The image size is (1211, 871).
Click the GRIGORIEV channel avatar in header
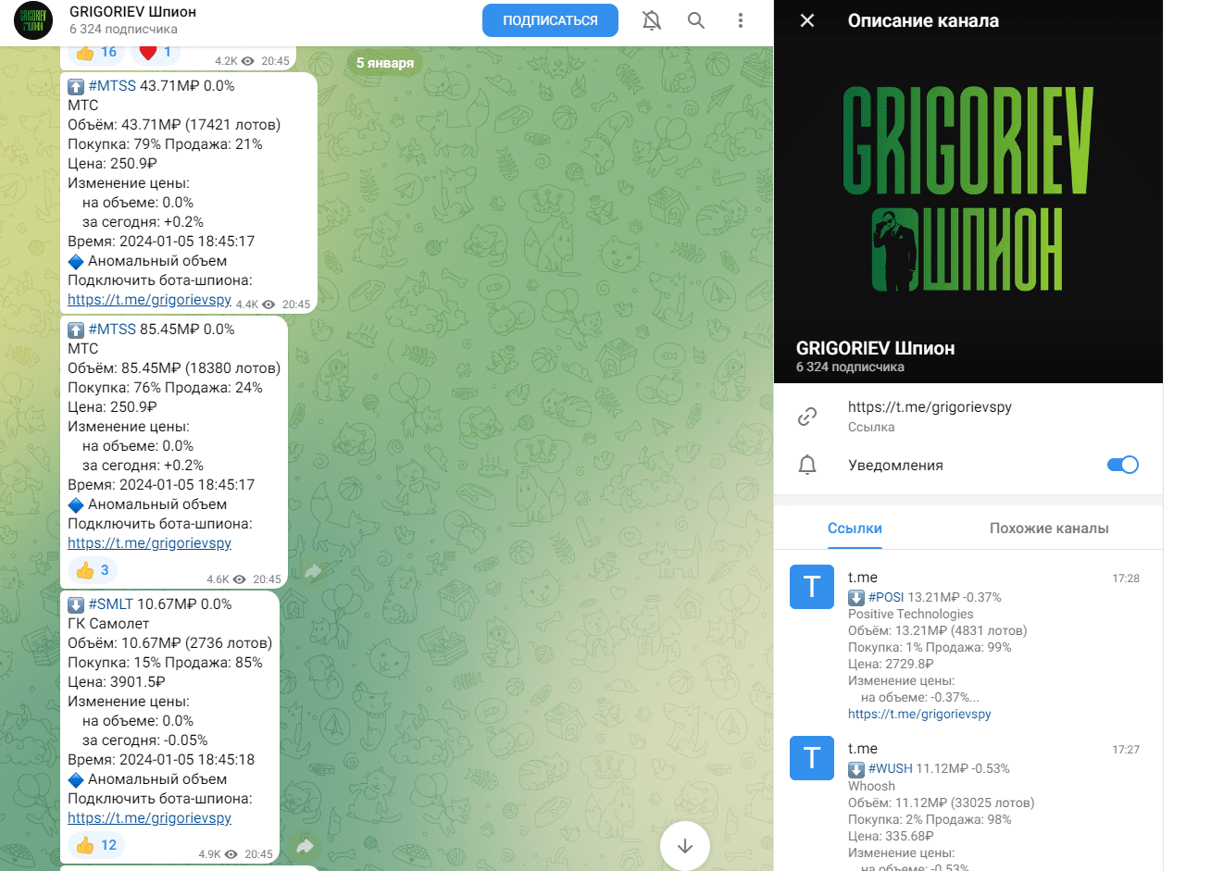point(33,20)
